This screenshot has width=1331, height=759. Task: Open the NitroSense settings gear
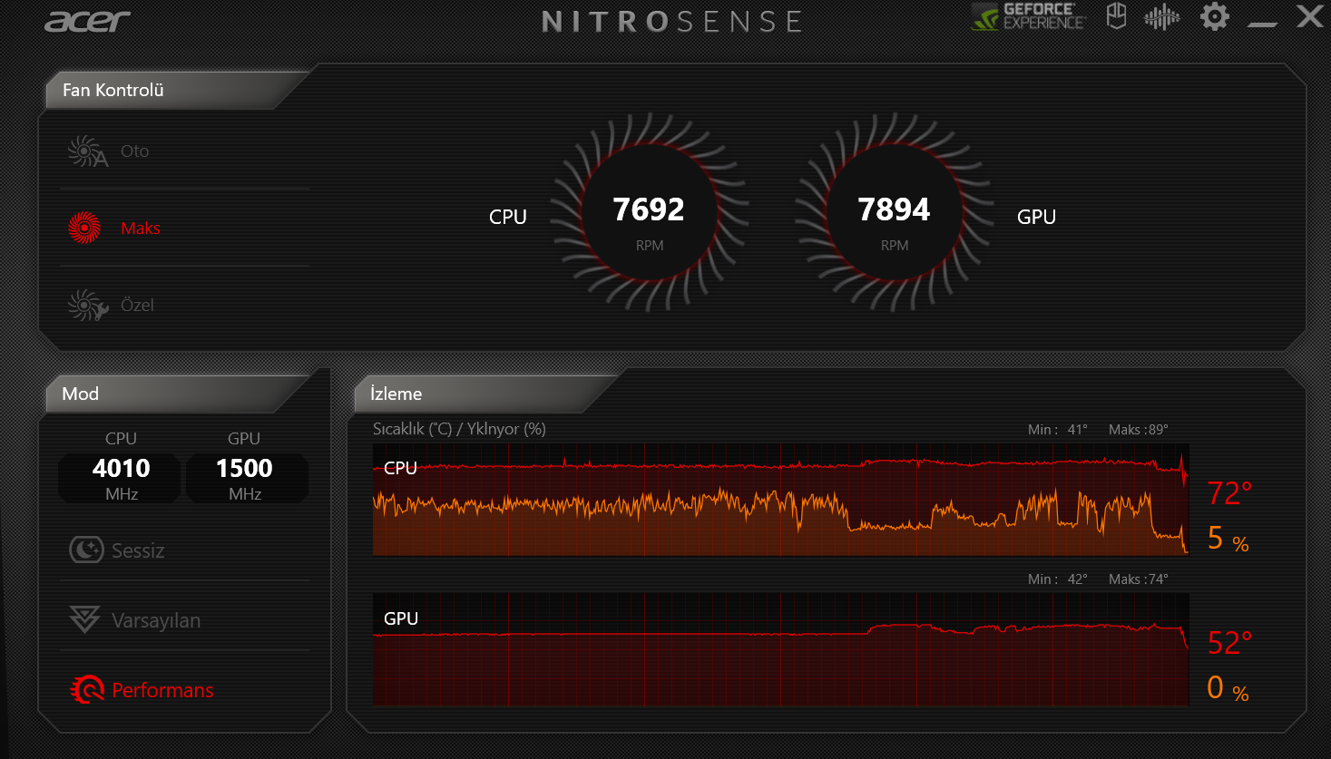pos(1215,16)
